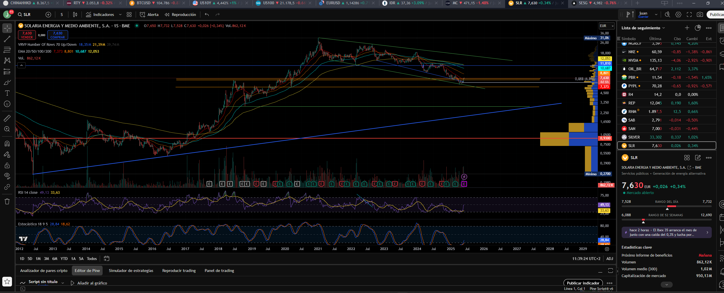Add a symbol to compare with the plus icon
The width and height of the screenshot is (724, 293).
(48, 15)
